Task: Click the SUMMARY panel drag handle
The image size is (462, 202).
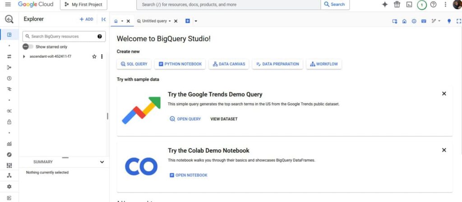Action: [x=65, y=157]
